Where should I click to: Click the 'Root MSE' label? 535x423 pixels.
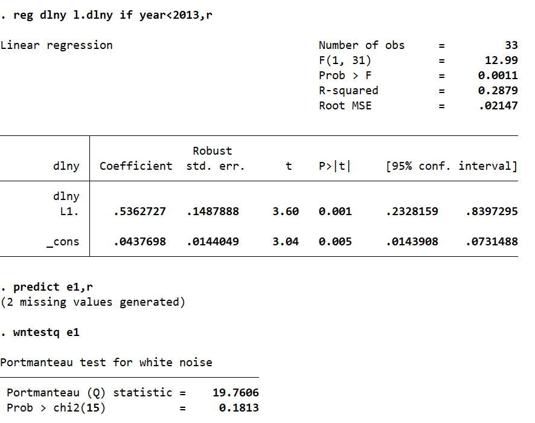(345, 106)
